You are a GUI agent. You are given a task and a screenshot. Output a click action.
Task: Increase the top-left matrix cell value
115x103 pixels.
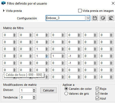[x=14, y=34]
